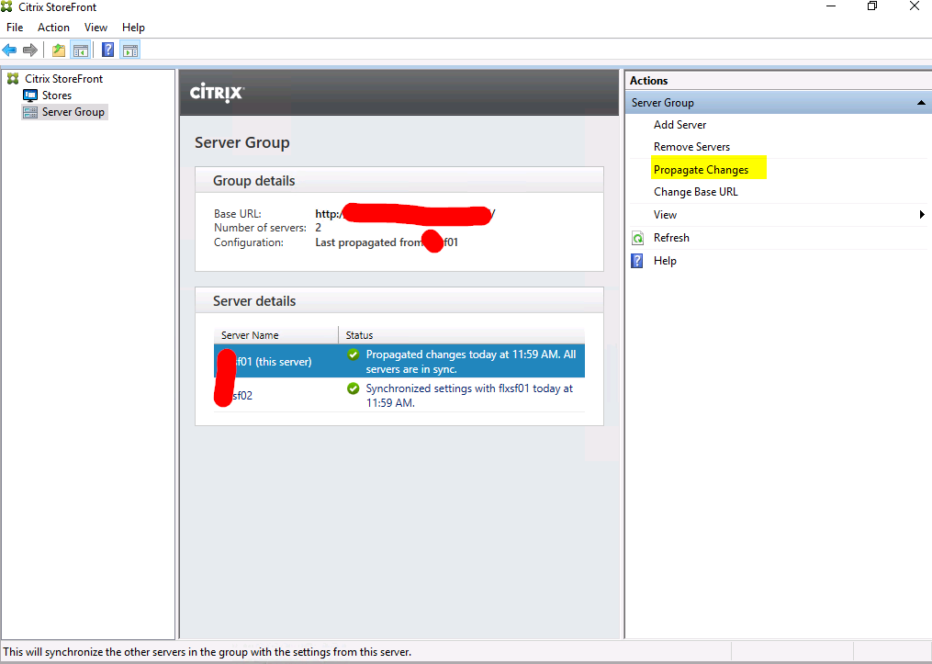Click the forward navigation arrow in the toolbar
The height and width of the screenshot is (664, 932).
point(29,49)
